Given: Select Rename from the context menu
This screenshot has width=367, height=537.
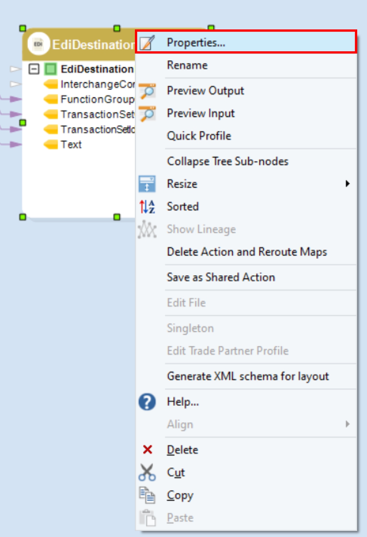Looking at the screenshot, I should pyautogui.click(x=187, y=65).
